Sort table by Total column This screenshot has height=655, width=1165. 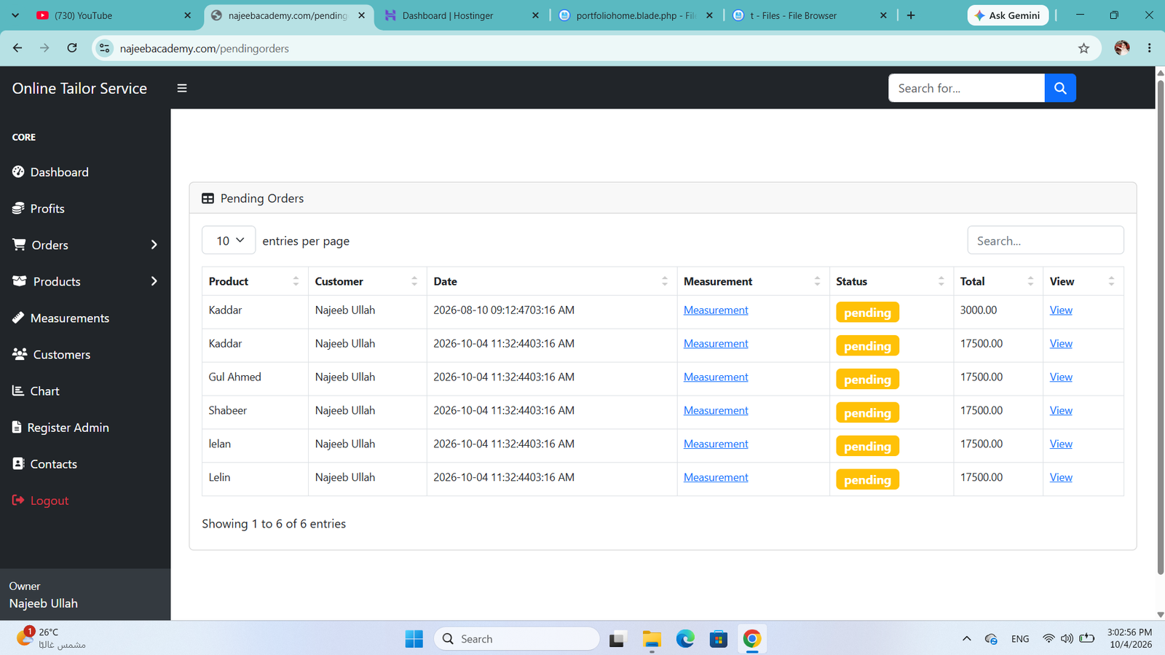click(x=998, y=281)
